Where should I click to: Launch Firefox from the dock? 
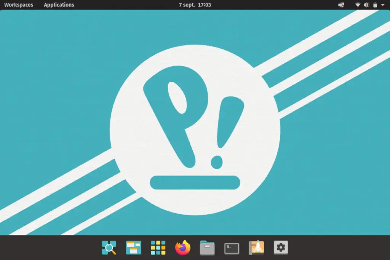coord(183,248)
